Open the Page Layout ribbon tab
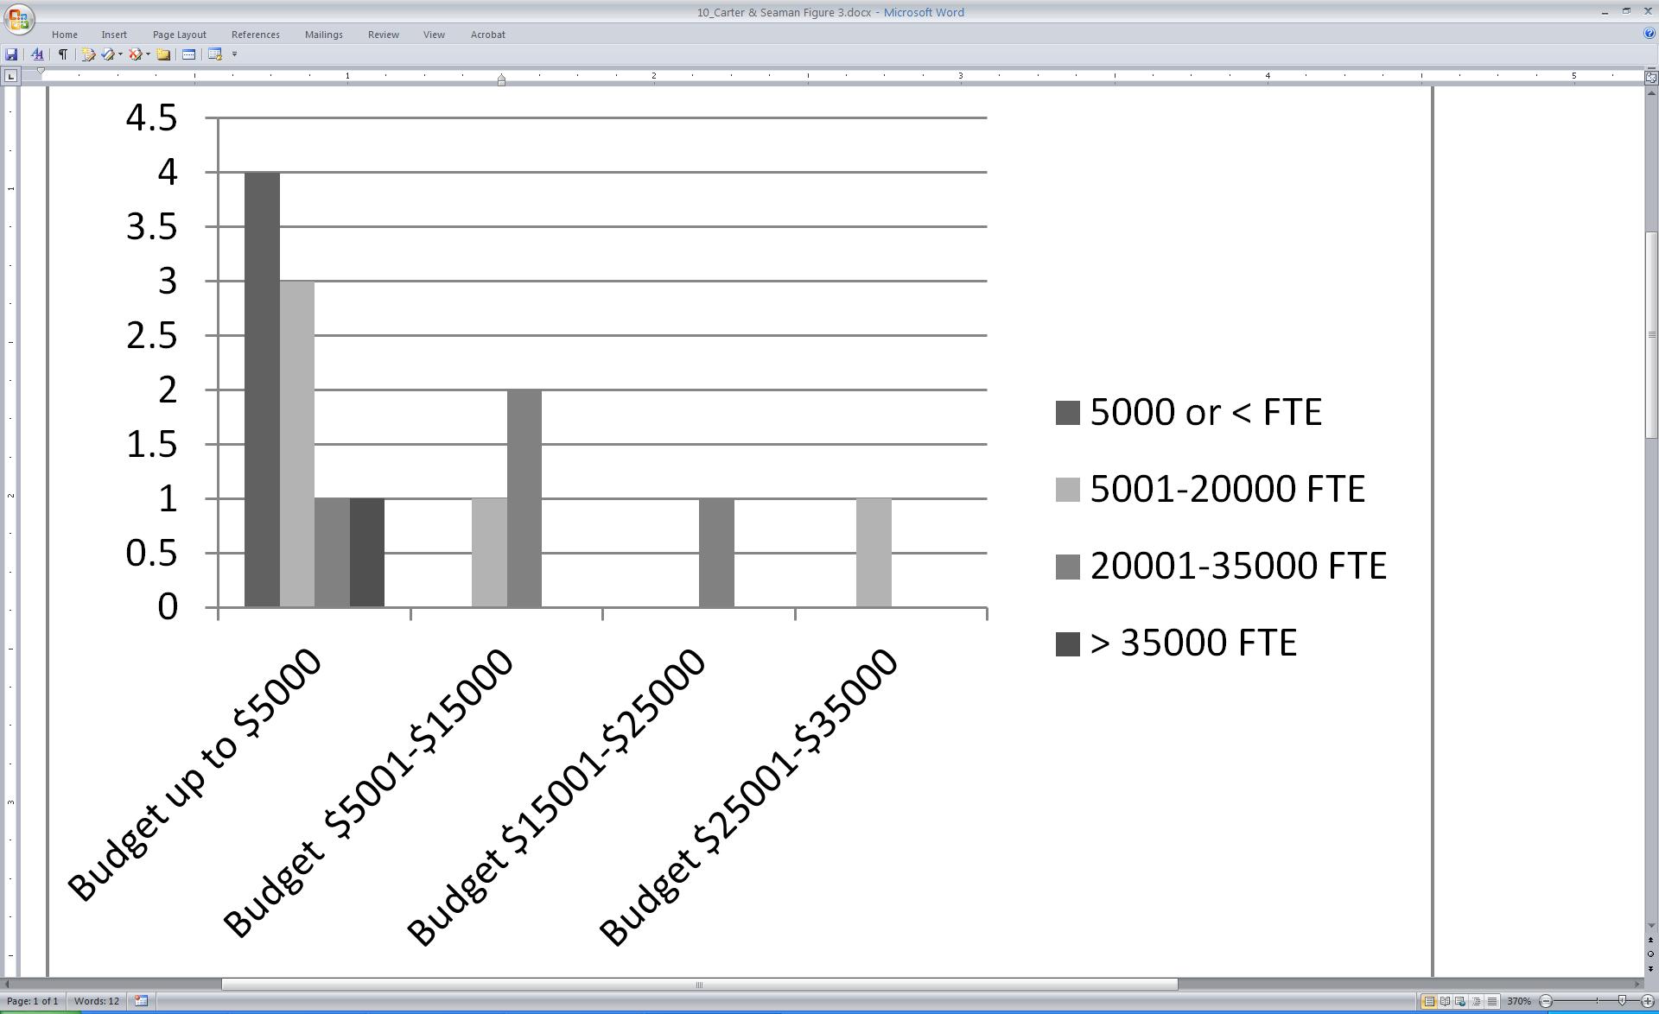The width and height of the screenshot is (1659, 1014). [179, 35]
